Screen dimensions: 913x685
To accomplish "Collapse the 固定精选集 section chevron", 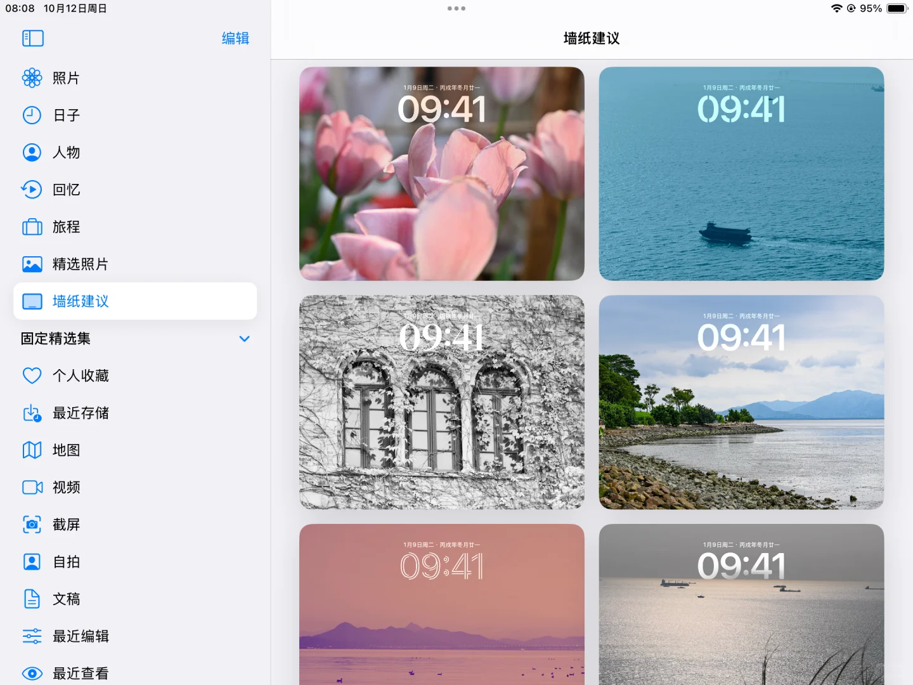I will [245, 339].
